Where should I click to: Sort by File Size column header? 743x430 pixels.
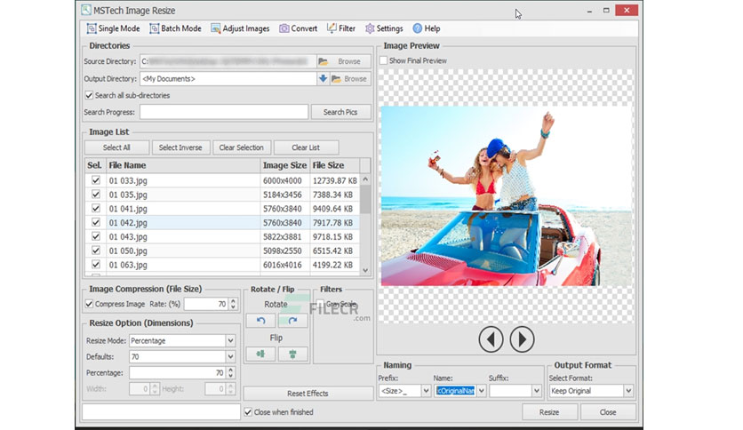pos(334,165)
